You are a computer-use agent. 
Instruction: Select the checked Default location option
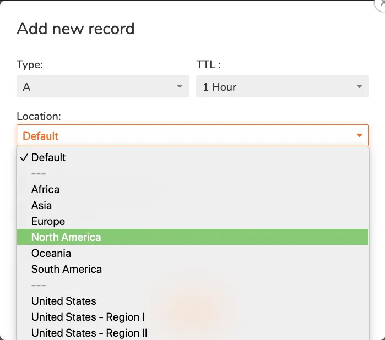48,158
